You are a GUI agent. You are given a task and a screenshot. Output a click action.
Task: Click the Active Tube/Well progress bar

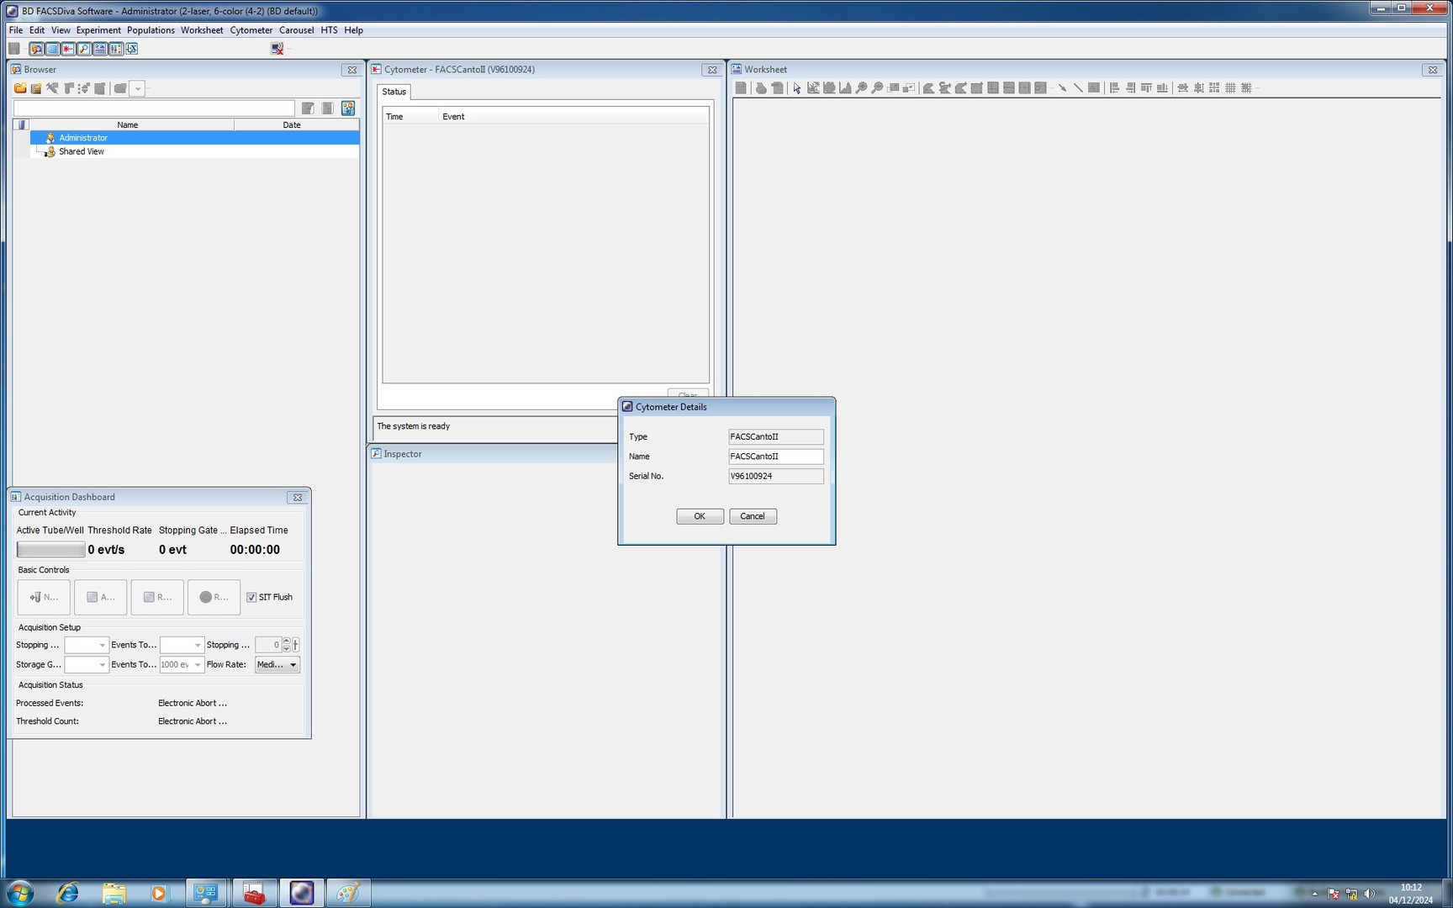[50, 550]
